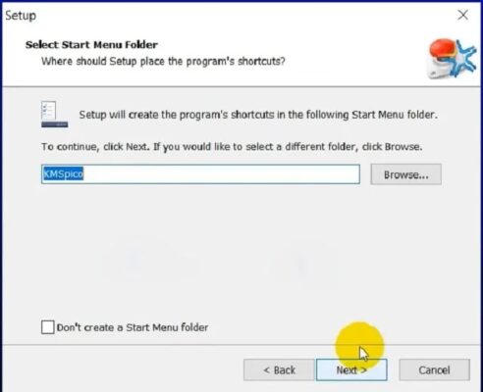The height and width of the screenshot is (392, 483).
Task: Cancel the setup wizard
Action: tap(434, 370)
